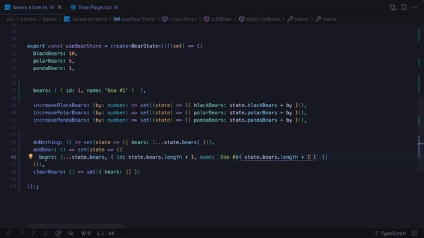Click the 'blackBears: 10,' line
The image size is (424, 238).
tap(55, 54)
